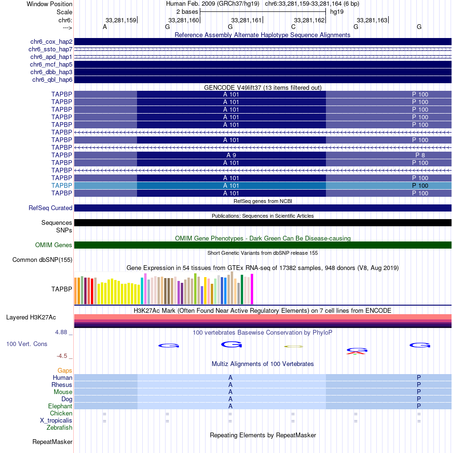452x453 pixels.
Task: Click the magenta GTEx expression bar
Action: [252, 289]
